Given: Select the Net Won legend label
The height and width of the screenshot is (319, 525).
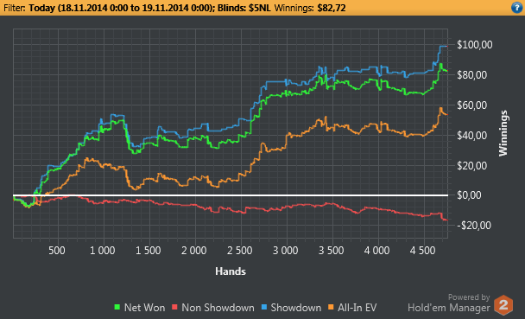Looking at the screenshot, I should click(145, 308).
